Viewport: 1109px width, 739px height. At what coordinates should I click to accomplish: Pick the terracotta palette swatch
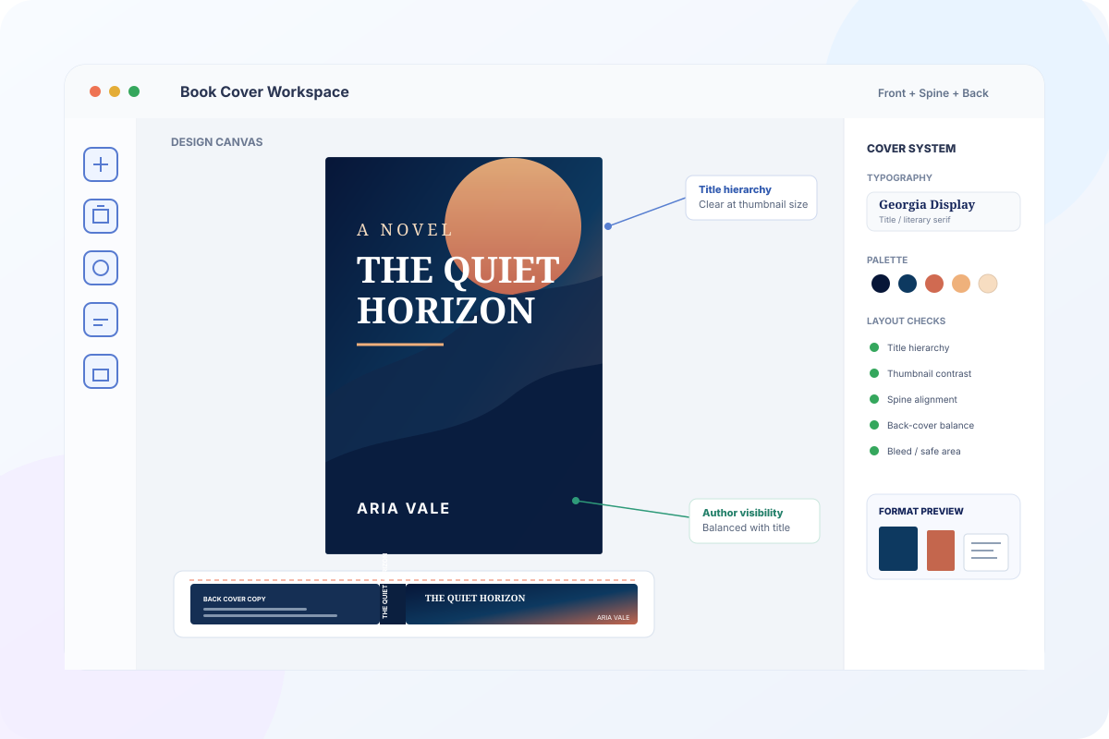[x=934, y=284]
